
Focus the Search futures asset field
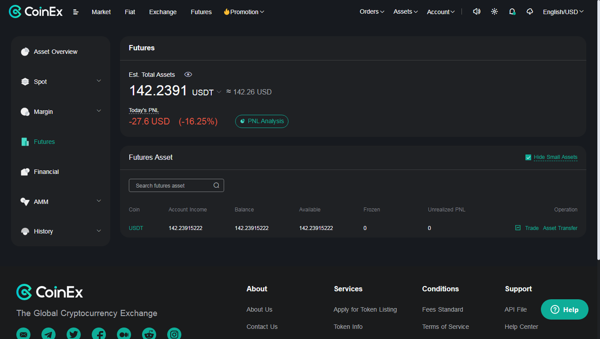176,185
